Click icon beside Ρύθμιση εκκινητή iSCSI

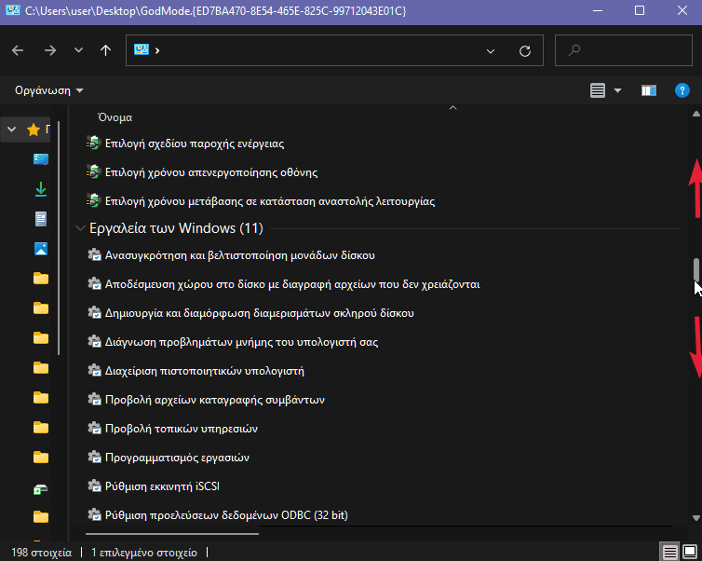click(x=94, y=486)
